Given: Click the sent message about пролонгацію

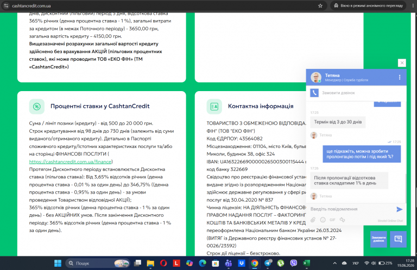Looking at the screenshot, I should (362, 154).
